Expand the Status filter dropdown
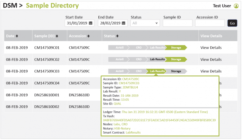 pos(145,23)
